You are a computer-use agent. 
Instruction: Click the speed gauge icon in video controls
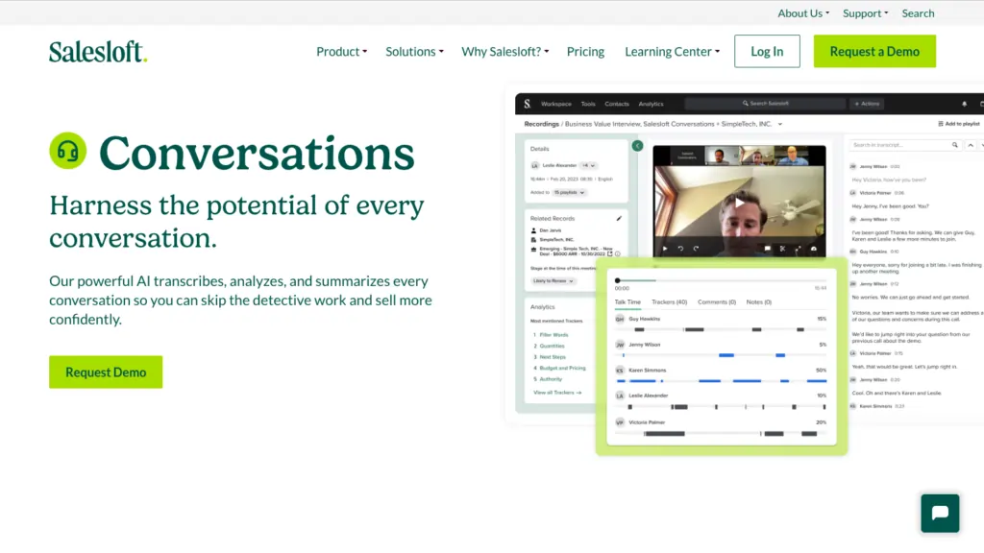click(814, 249)
